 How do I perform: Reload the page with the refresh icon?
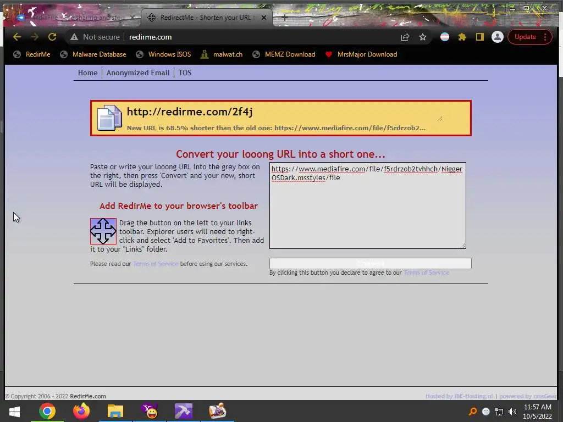(52, 37)
